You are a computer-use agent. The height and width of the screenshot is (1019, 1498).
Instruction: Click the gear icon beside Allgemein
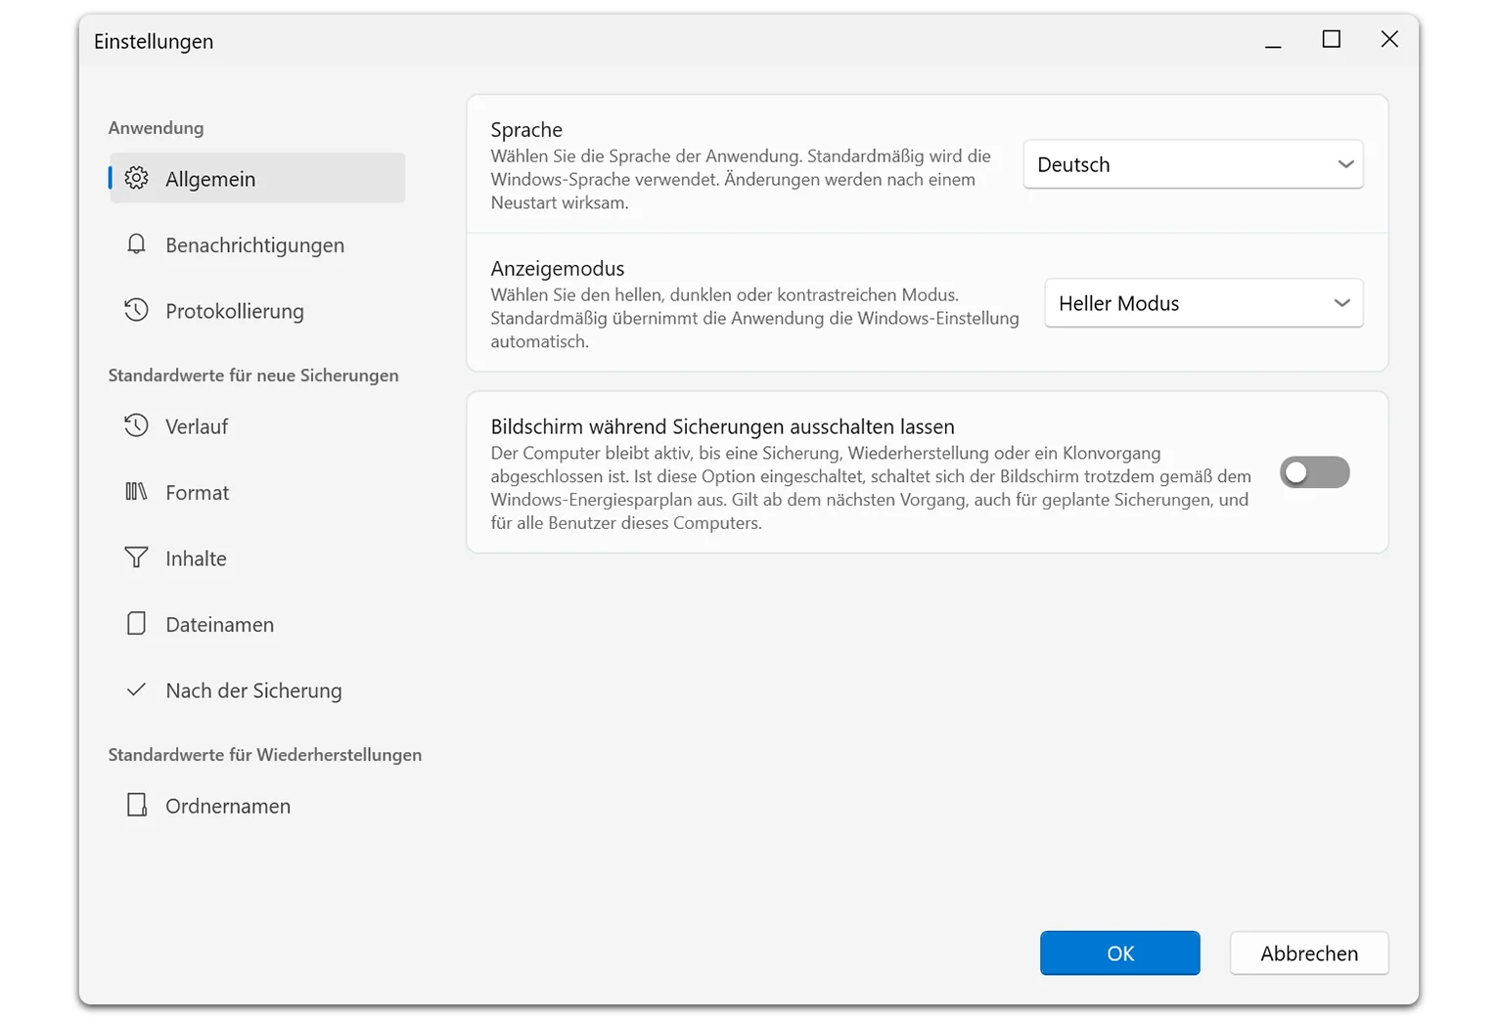tap(137, 178)
